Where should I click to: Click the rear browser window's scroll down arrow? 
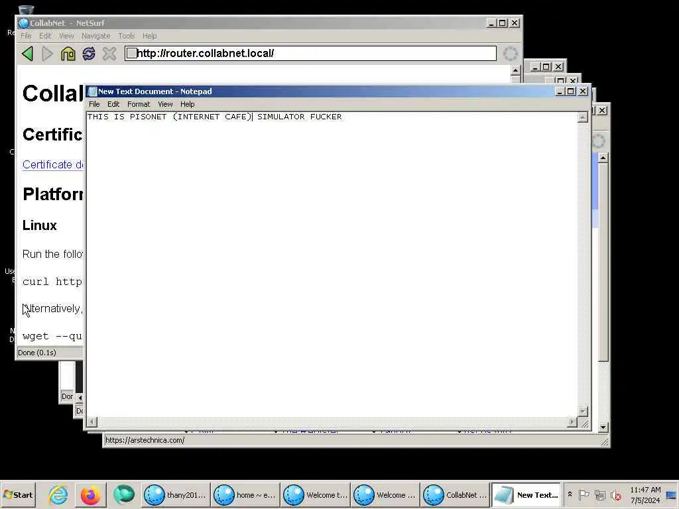pos(603,427)
